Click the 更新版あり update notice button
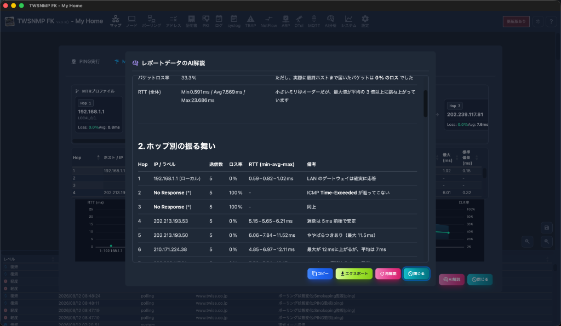Screen dimensions: 561x326 [516, 21]
